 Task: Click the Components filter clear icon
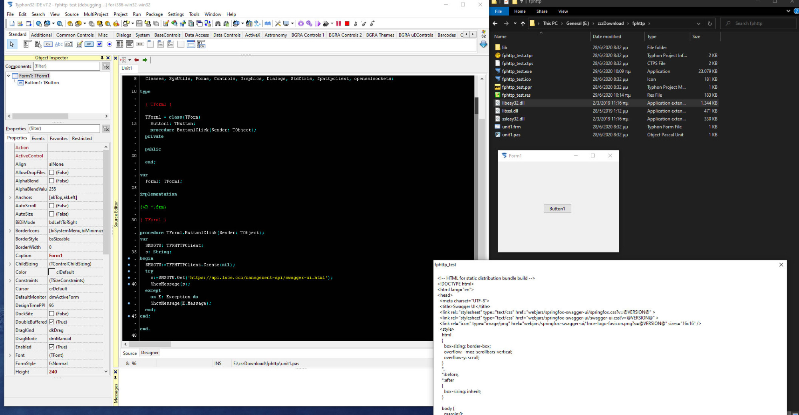tap(106, 66)
